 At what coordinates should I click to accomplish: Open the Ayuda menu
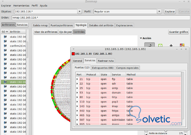(x=43, y=6)
